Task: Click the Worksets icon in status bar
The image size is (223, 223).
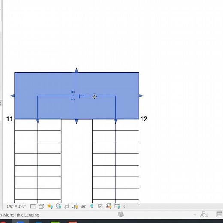Action: click(121, 214)
